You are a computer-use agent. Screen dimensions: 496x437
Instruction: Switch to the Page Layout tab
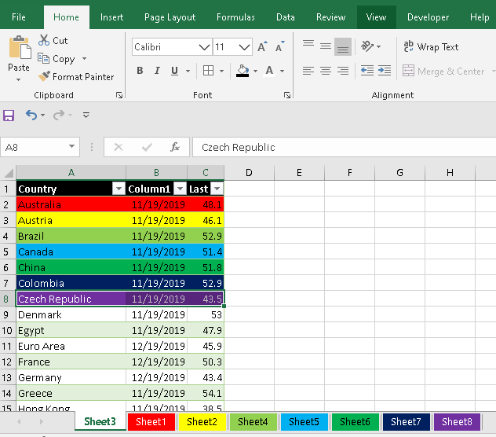coord(170,17)
